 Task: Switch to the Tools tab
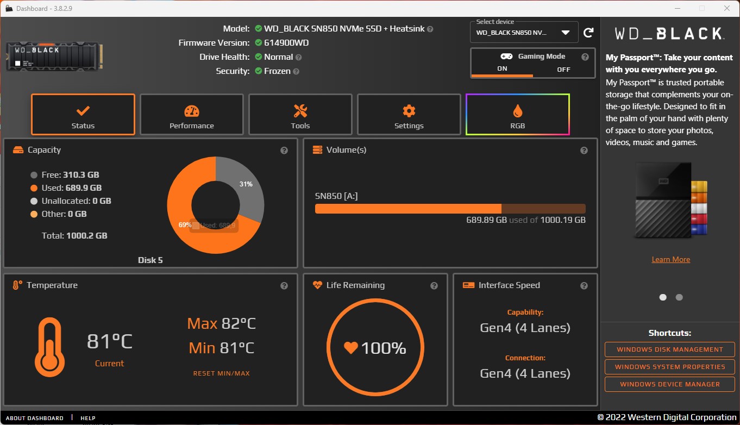(300, 115)
